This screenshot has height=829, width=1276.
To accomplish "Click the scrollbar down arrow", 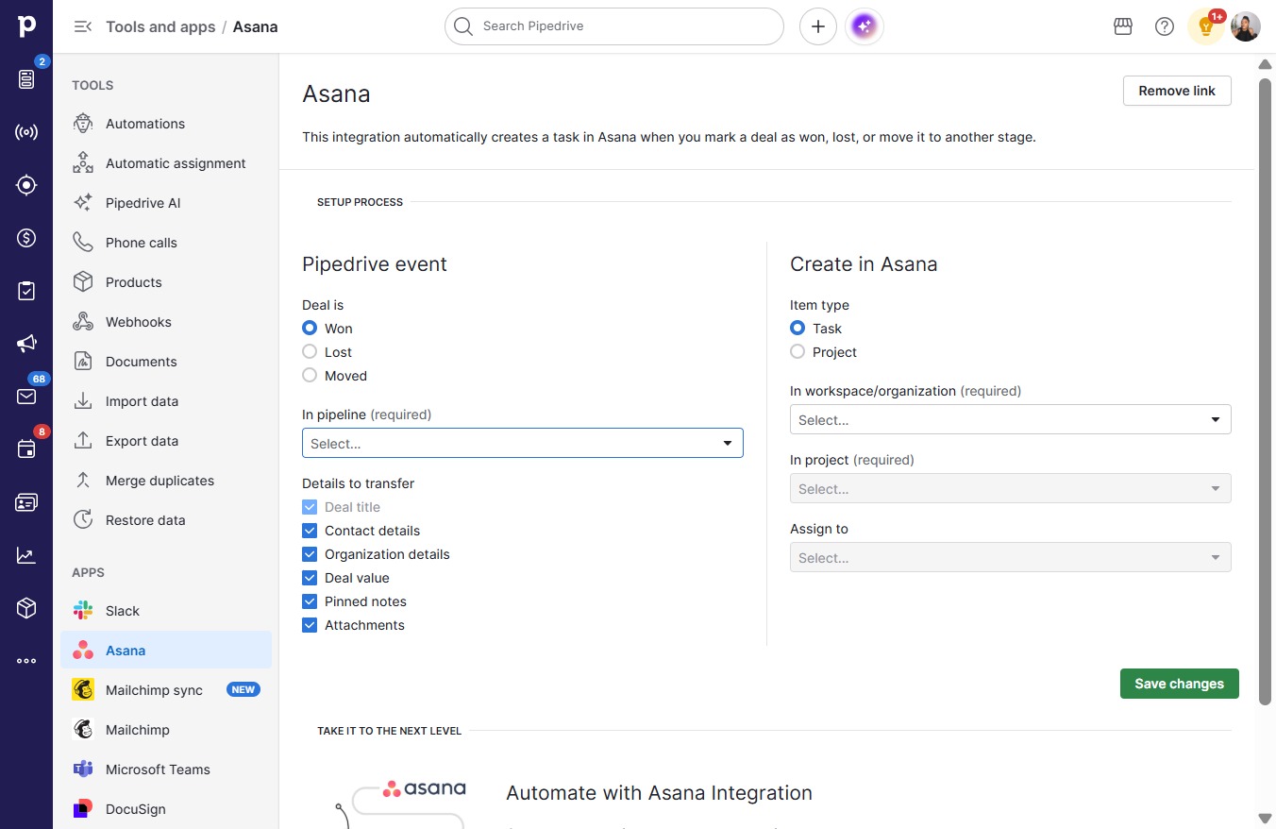I will (1266, 818).
